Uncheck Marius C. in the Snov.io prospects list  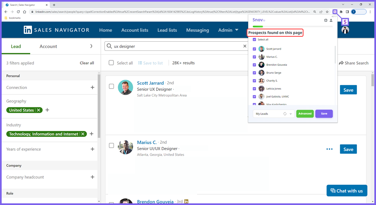click(x=254, y=57)
